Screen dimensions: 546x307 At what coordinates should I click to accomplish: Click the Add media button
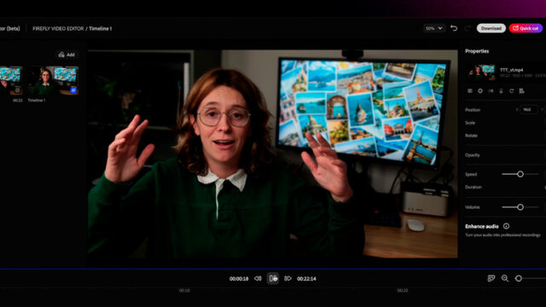tap(67, 55)
